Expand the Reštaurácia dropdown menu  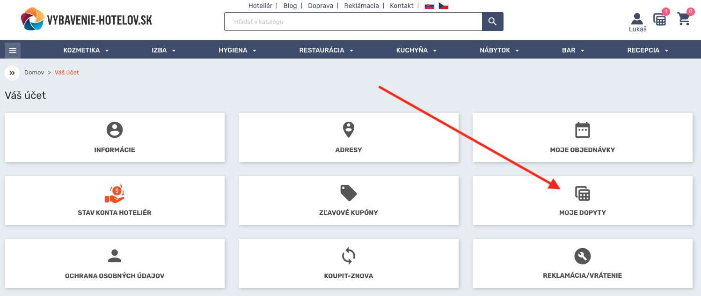click(326, 50)
